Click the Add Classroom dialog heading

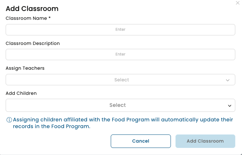32,9
